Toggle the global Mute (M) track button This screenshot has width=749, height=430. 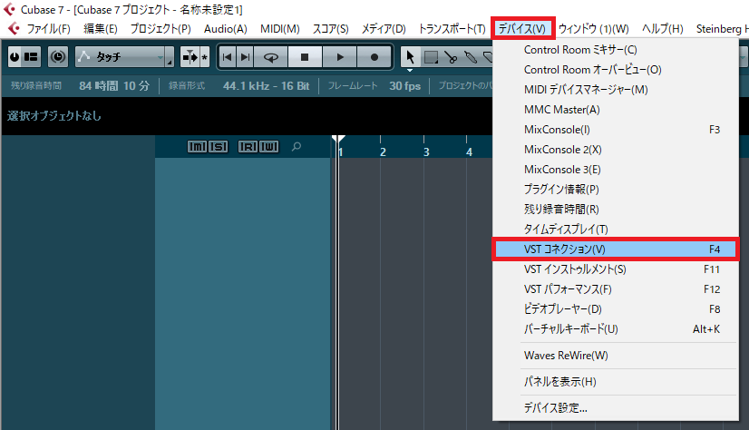point(197,147)
